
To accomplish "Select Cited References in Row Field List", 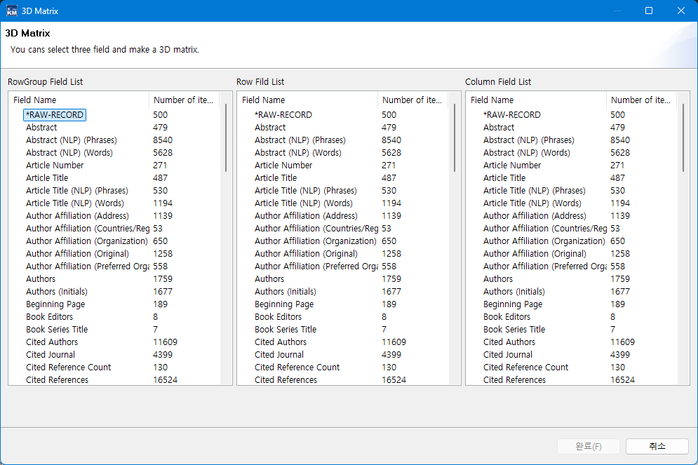I will (x=286, y=380).
